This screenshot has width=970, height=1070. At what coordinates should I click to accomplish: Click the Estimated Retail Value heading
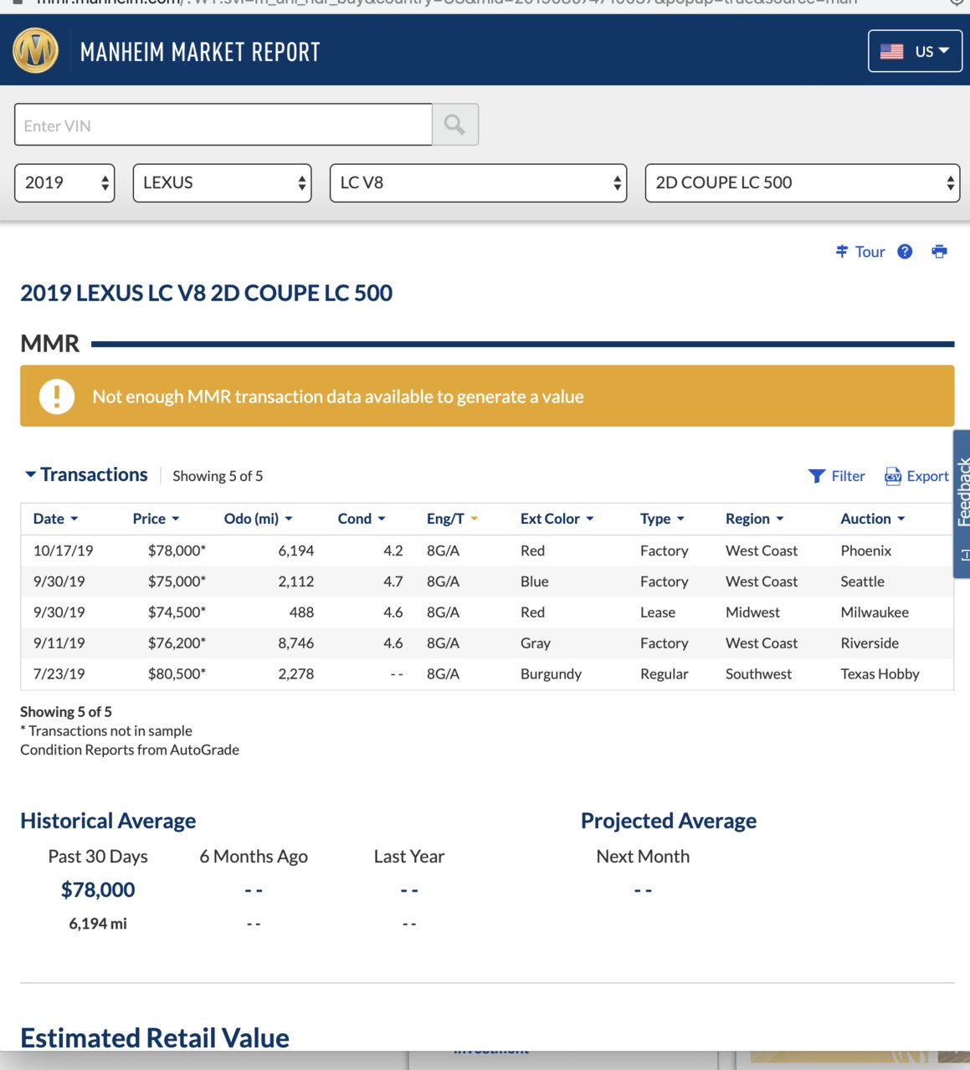click(155, 1038)
